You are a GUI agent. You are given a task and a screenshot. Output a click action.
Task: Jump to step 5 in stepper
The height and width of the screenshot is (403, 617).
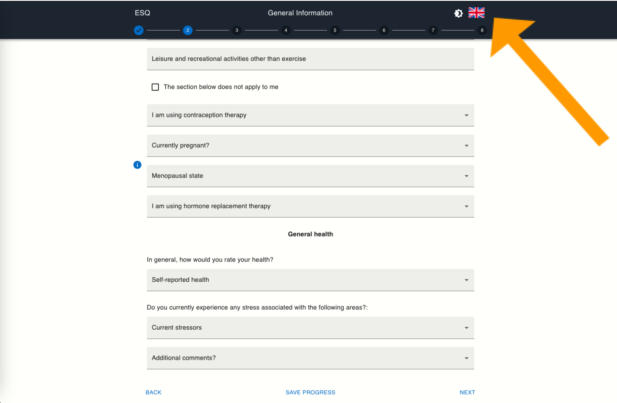click(335, 30)
